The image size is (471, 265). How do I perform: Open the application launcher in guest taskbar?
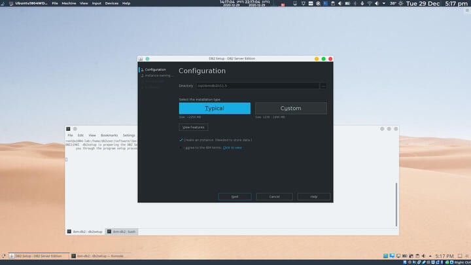(3, 256)
